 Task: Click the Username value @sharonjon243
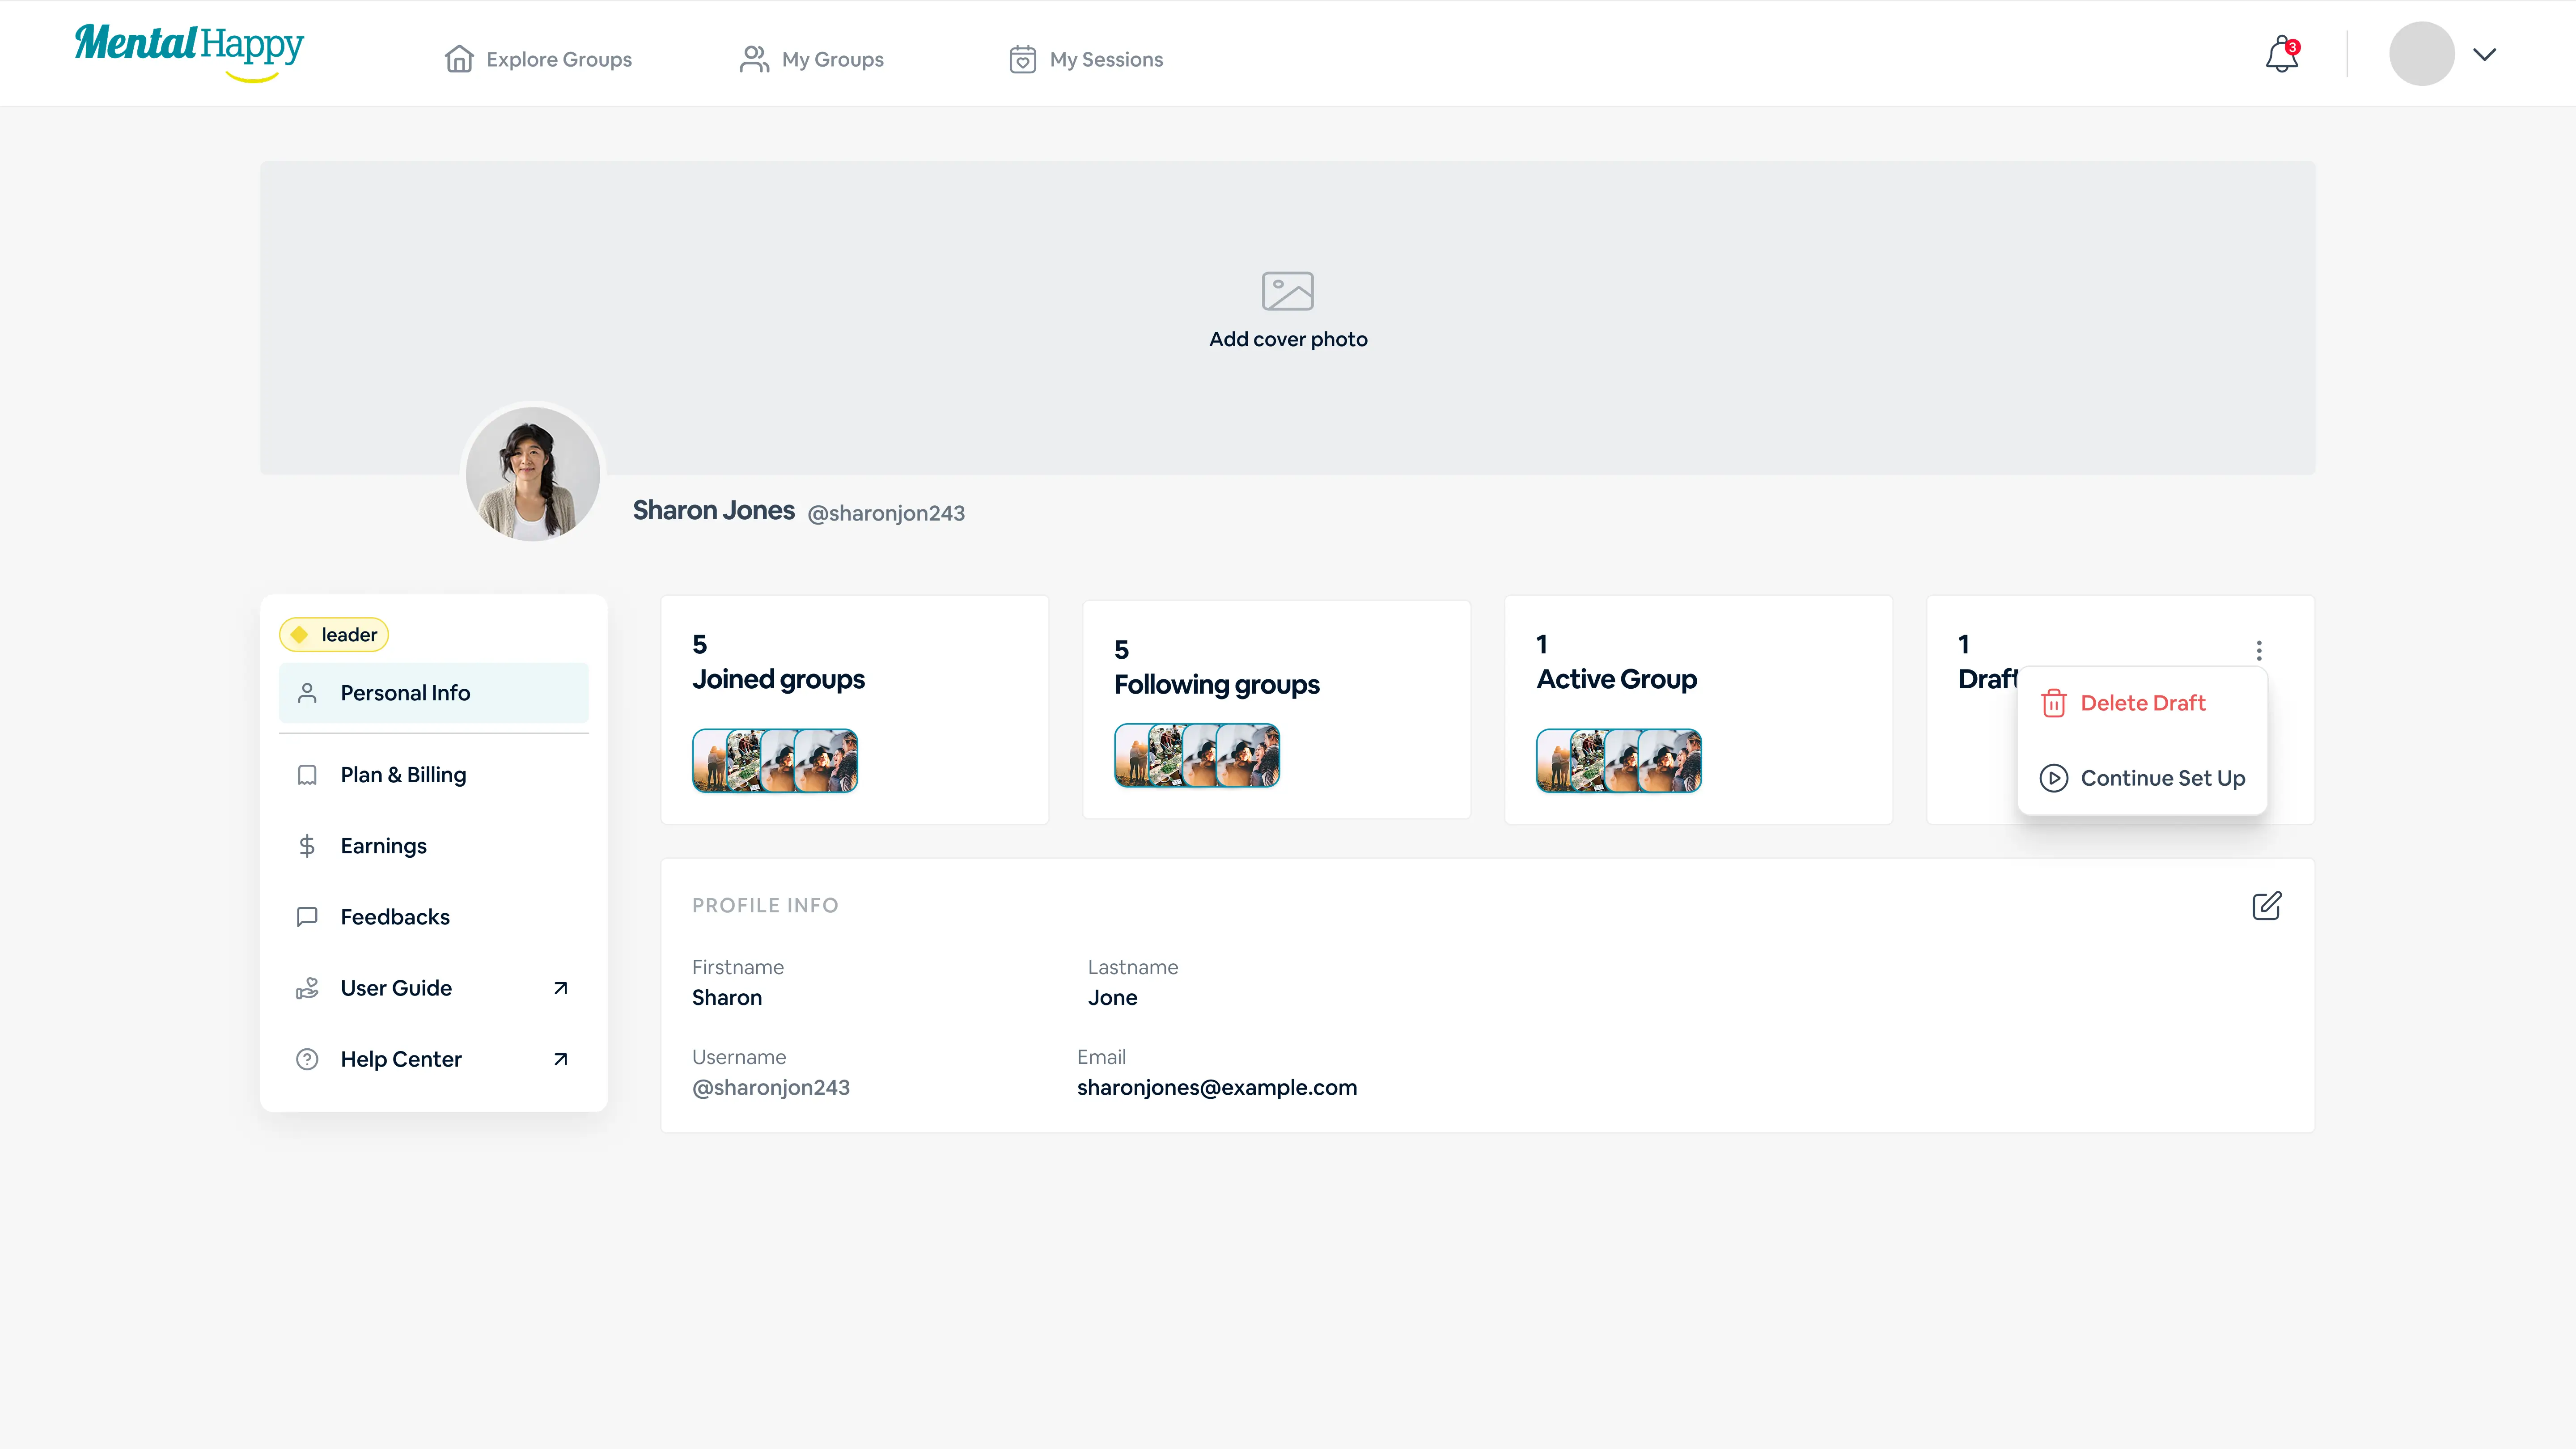coord(771,1088)
